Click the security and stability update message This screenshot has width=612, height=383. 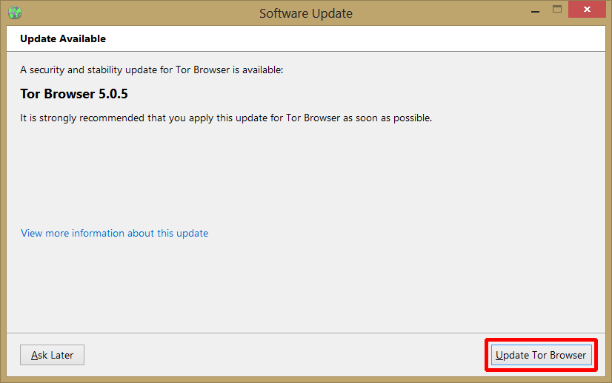point(152,70)
